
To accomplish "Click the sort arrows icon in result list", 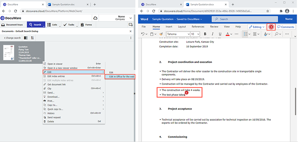I will pos(32,38).
